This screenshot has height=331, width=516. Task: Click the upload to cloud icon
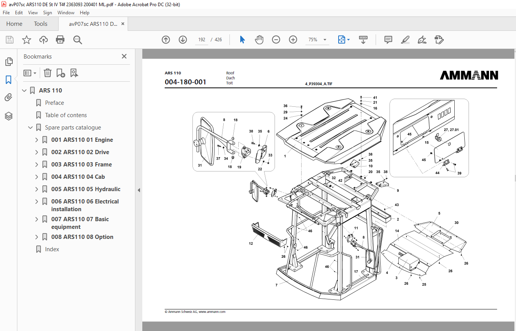click(x=44, y=40)
